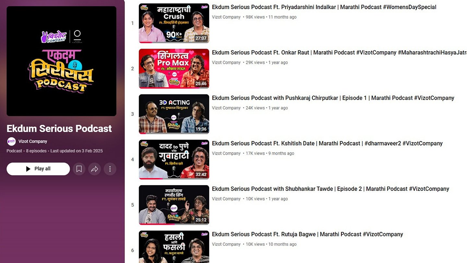Click the "8 episodes" playlist info text
Viewport: 467px width, 263px height.
tap(36, 151)
